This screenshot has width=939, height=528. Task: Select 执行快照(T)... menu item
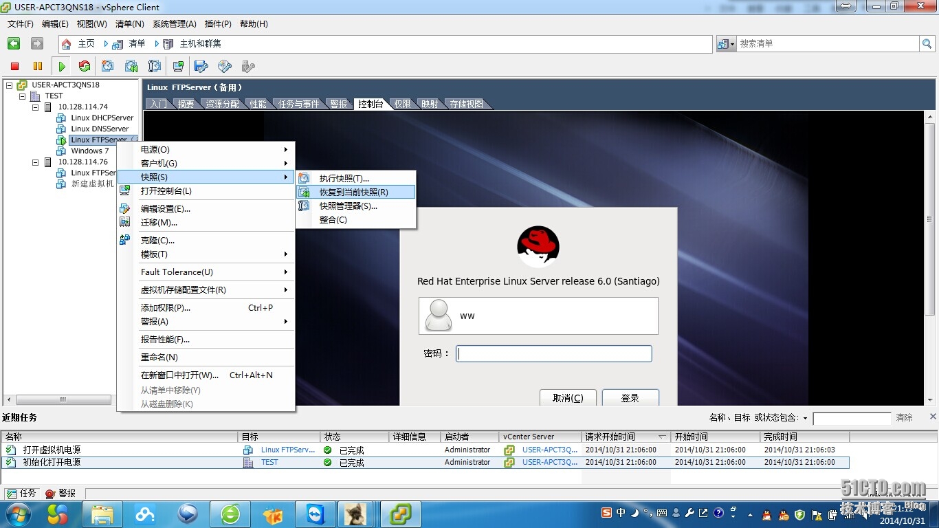(x=355, y=178)
